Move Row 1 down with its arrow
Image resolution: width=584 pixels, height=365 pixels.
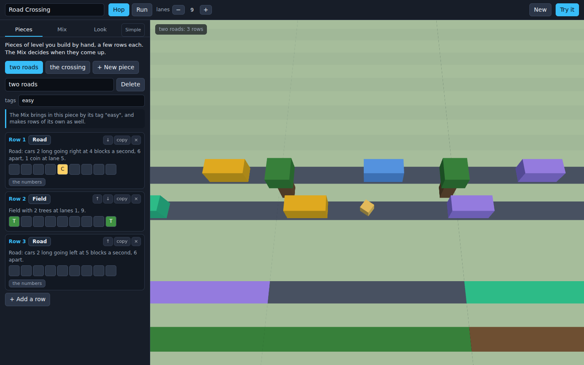(108, 140)
